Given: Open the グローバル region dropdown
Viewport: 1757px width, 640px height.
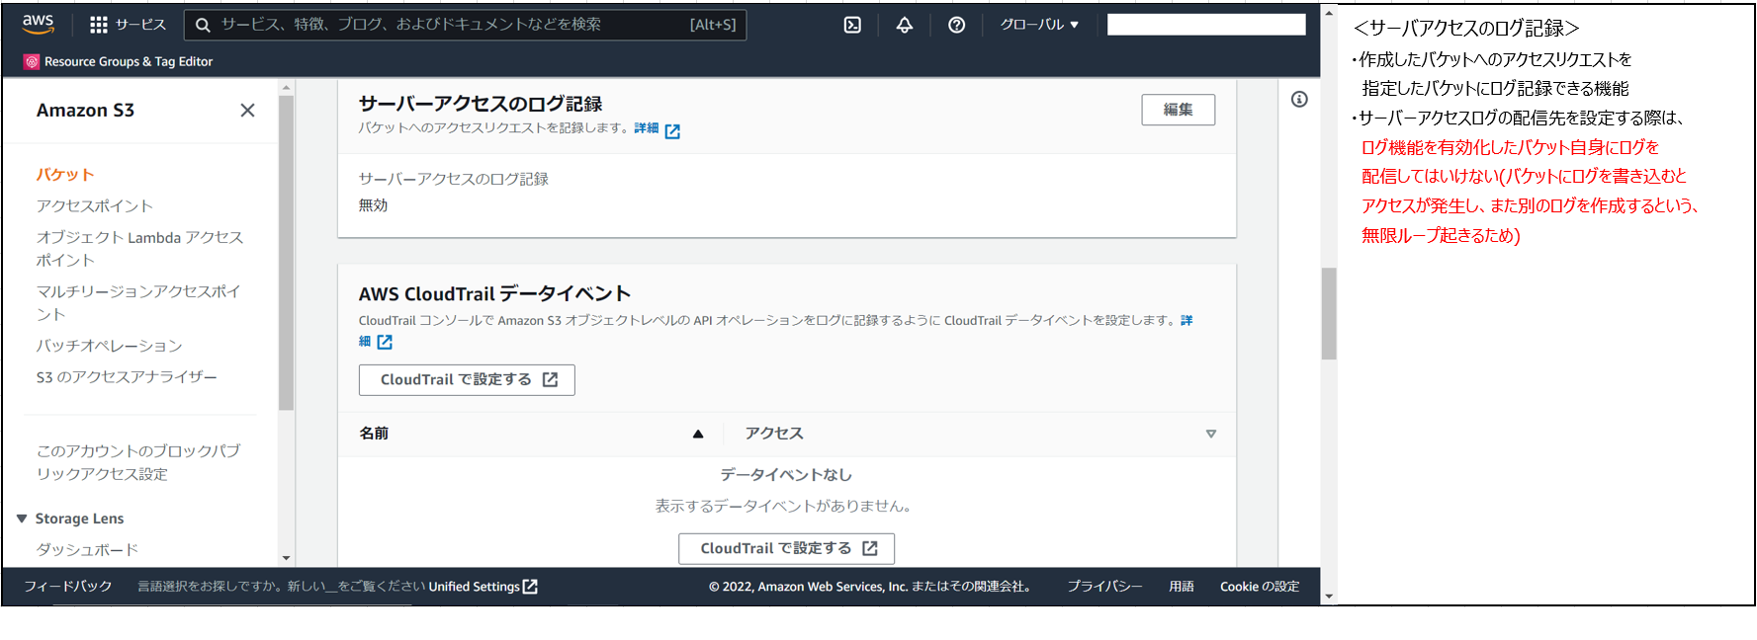Looking at the screenshot, I should coord(1039,25).
